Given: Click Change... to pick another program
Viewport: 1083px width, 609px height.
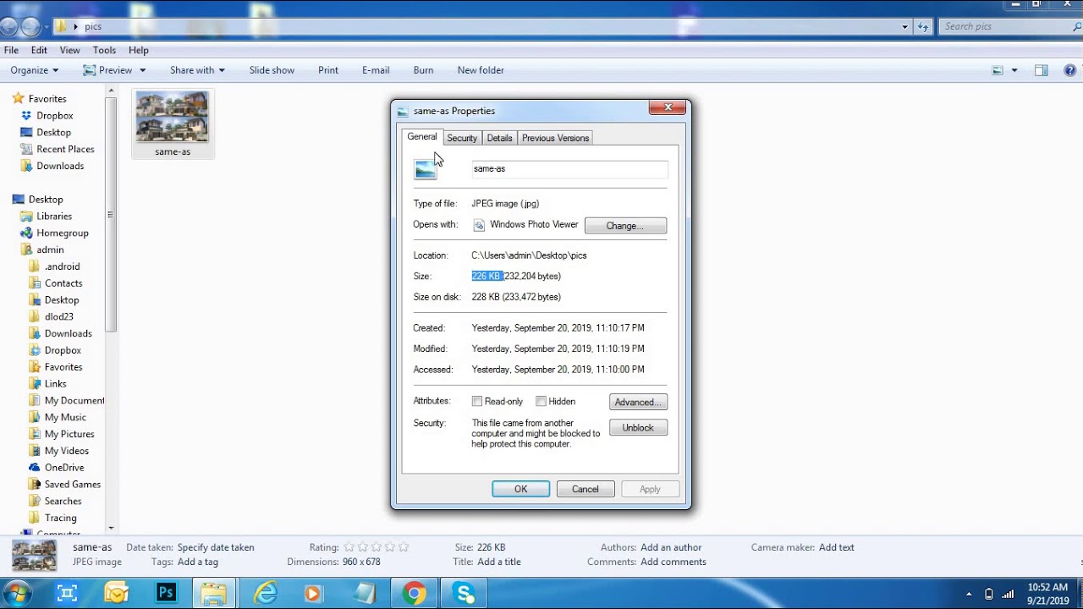Looking at the screenshot, I should tap(625, 226).
